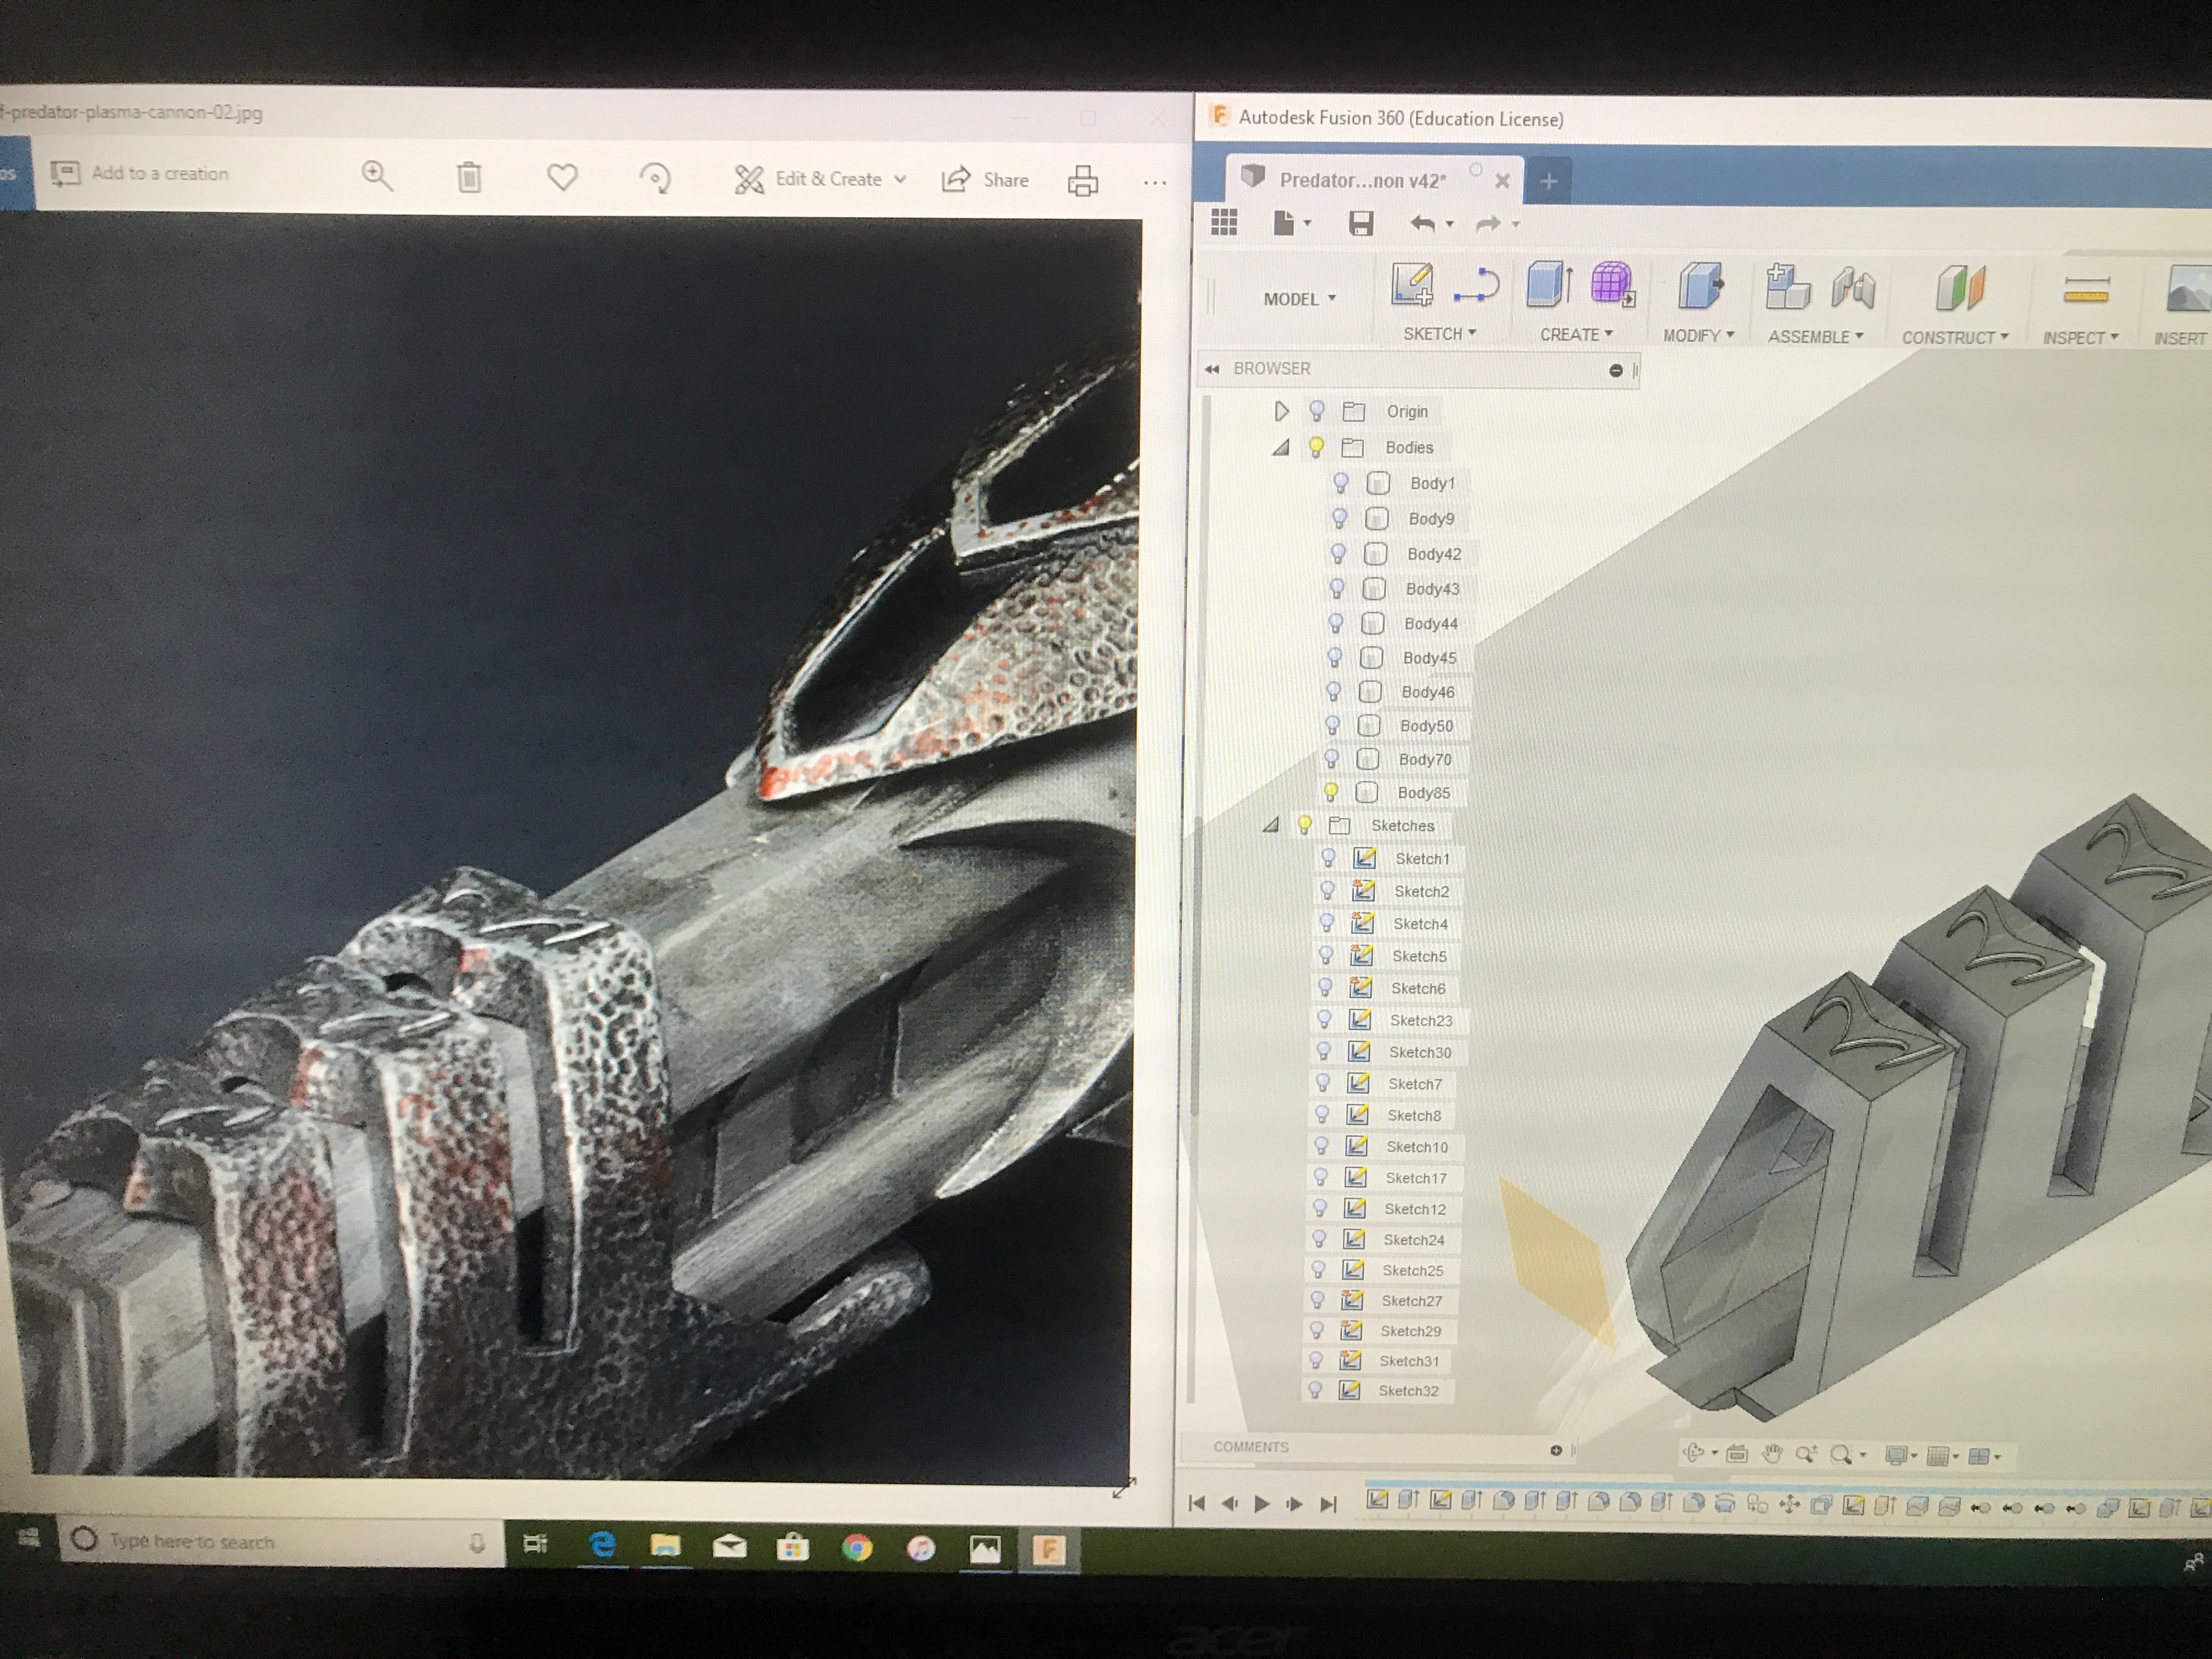Jump to timeline beginning

pyautogui.click(x=1196, y=1503)
